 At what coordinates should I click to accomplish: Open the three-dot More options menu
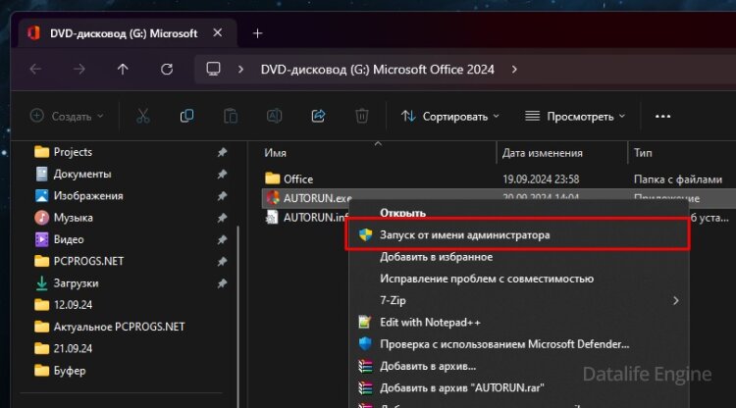tap(662, 116)
